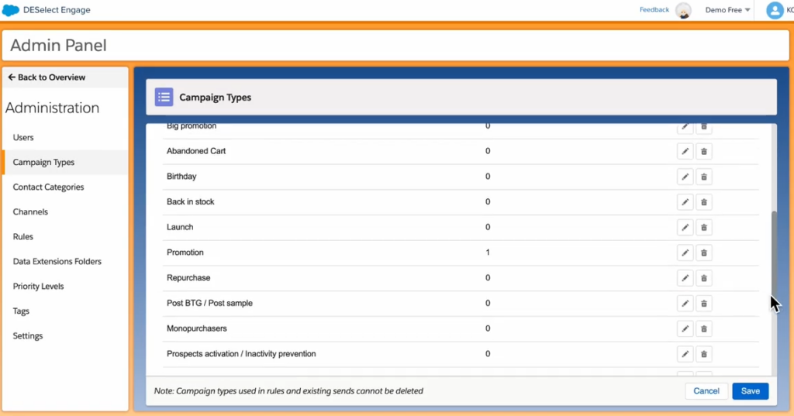Delete the Birthday campaign type
This screenshot has height=416, width=794.
704,177
